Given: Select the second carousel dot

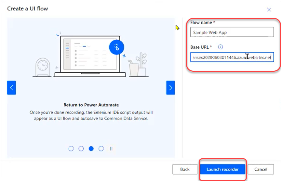Looking at the screenshot, I should [x=81, y=149].
